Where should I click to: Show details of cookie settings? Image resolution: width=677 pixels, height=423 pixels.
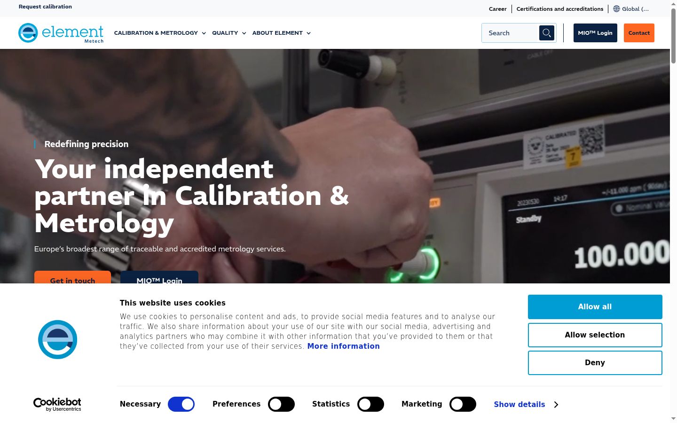pos(526,404)
